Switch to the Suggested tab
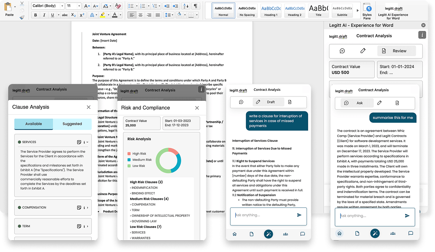Image resolution: width=435 pixels, height=252 pixels. pyautogui.click(x=72, y=124)
